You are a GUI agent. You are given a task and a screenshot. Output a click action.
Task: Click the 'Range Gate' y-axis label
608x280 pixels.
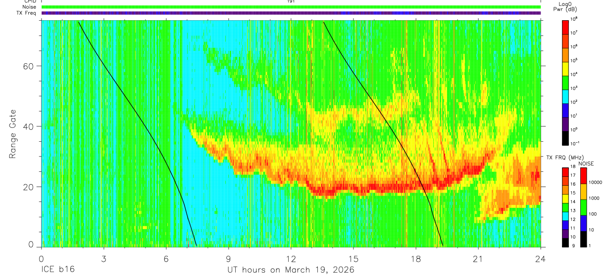13,134
